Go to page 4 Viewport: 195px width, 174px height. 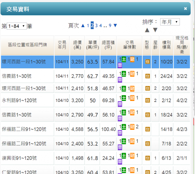coord(100,26)
